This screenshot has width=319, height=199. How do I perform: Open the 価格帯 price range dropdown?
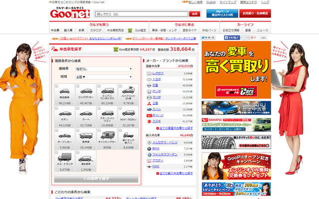click(104, 69)
